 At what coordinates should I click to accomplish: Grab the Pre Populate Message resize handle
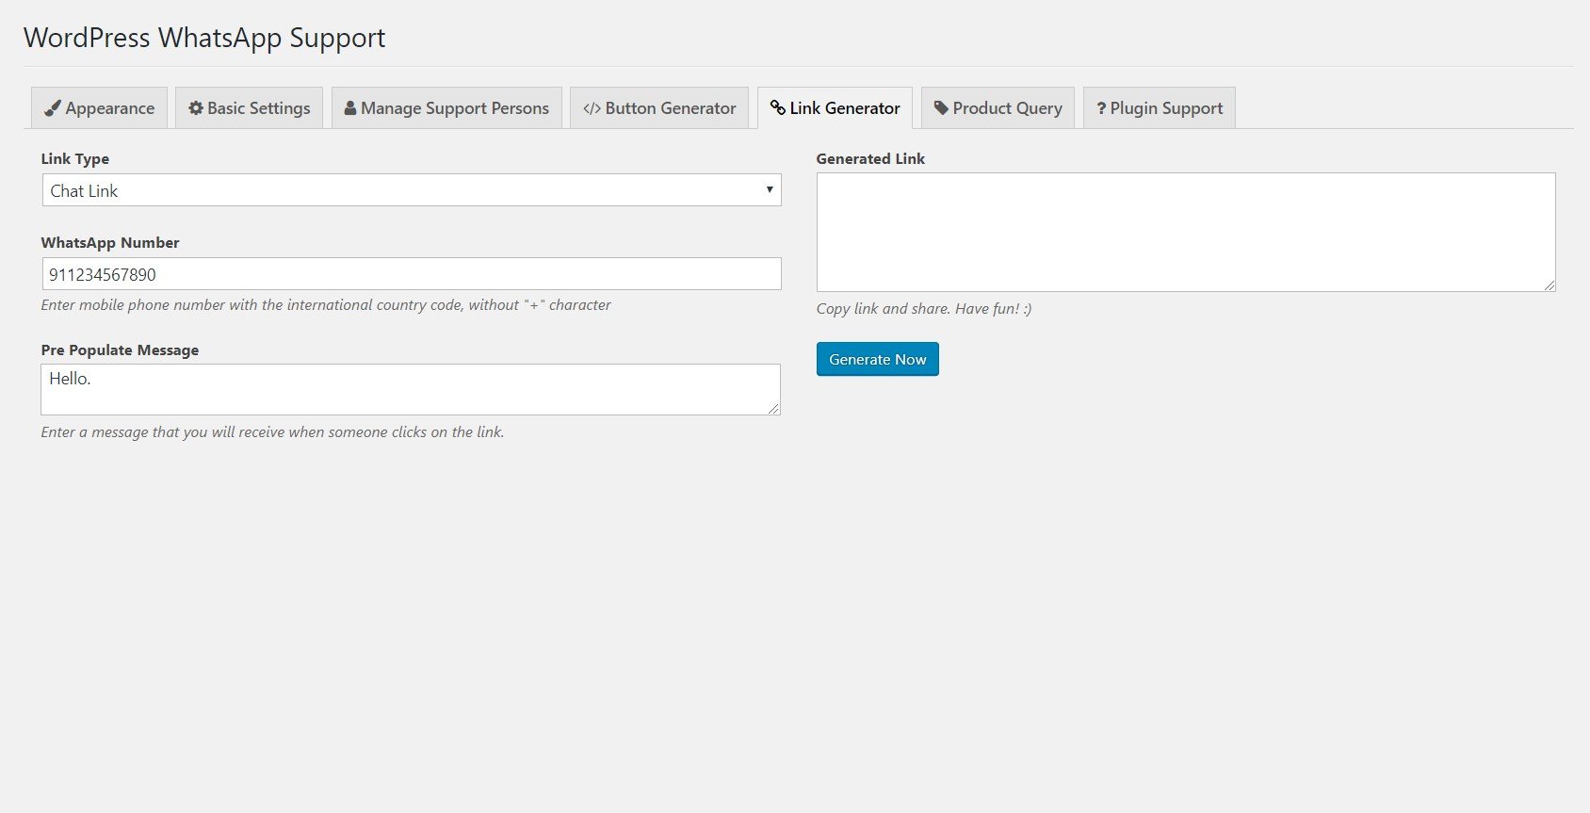click(x=773, y=408)
